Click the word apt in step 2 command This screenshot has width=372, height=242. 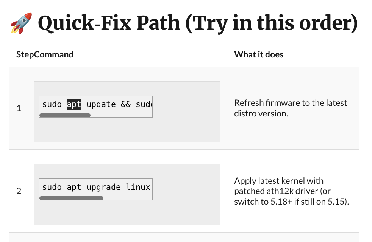[x=74, y=187]
